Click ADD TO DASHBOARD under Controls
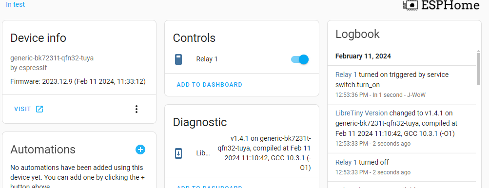The height and width of the screenshot is (188, 489). pyautogui.click(x=209, y=84)
